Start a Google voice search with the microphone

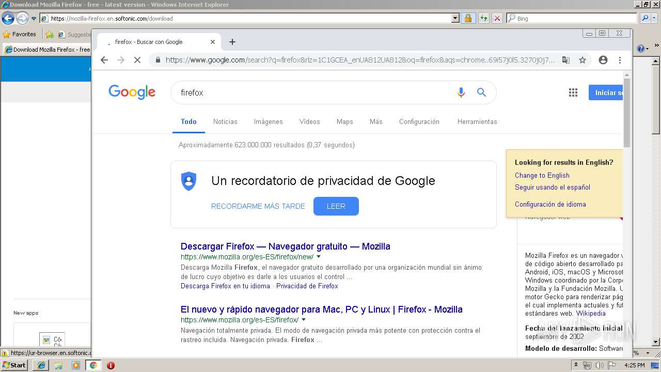[461, 92]
